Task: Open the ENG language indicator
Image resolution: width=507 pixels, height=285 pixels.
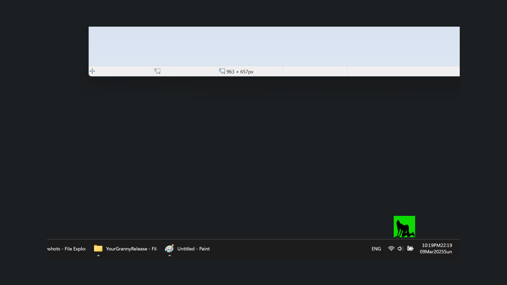Action: tap(376, 248)
